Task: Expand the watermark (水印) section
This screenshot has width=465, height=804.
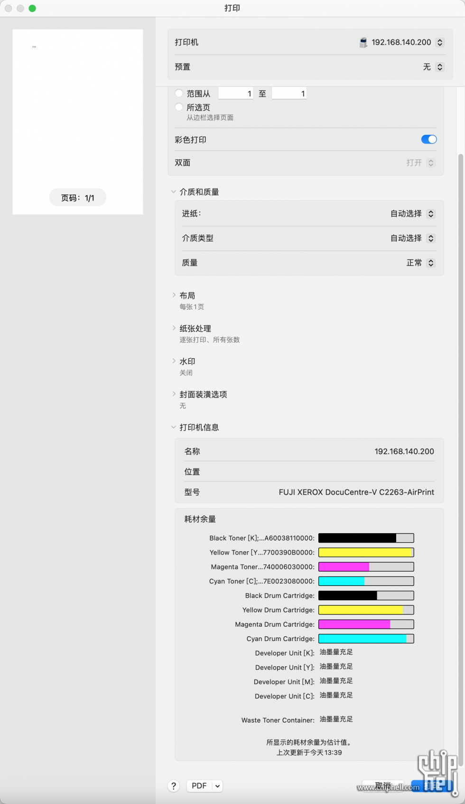Action: coord(174,361)
